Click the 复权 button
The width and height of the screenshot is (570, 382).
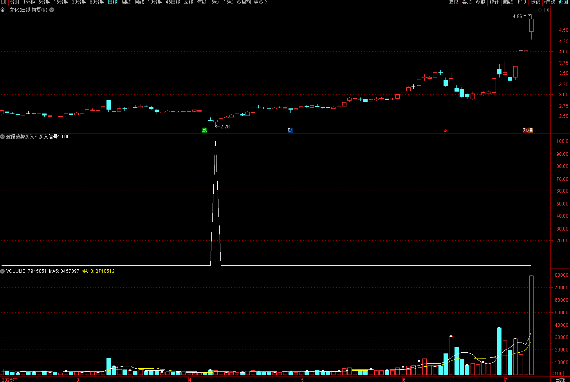453,2
